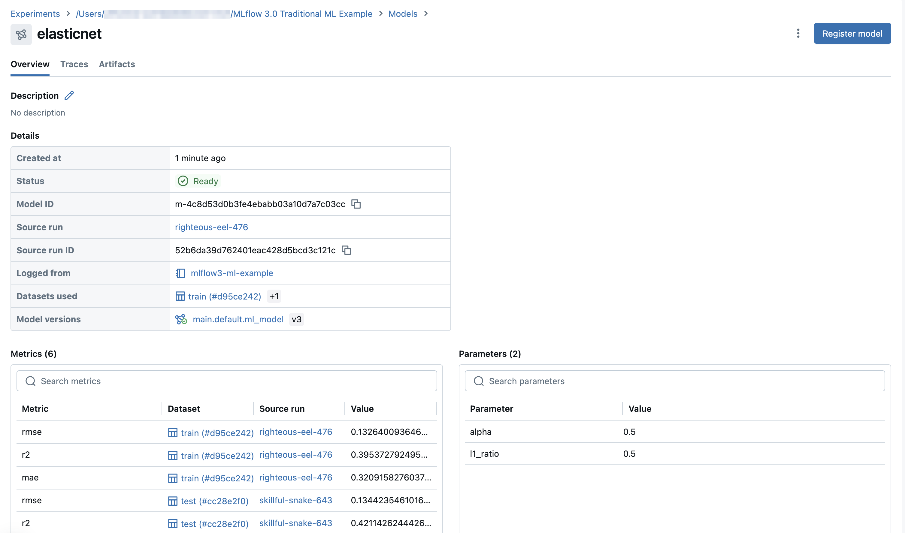Open the skillful-snake-643 run link
This screenshot has height=533, width=905.
point(295,500)
